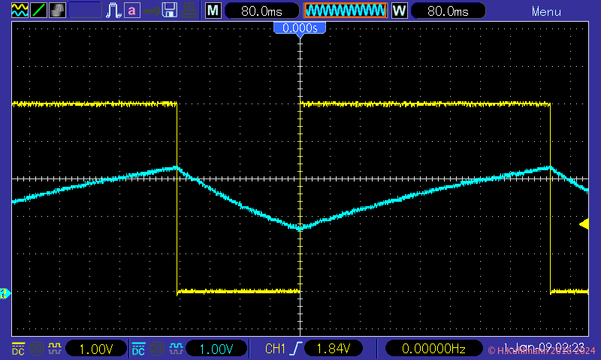Click the 0.000s horizontal trigger position marker
The width and height of the screenshot is (601, 360).
coord(300,28)
